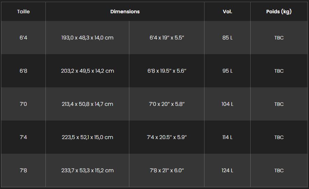Click TBC weight in the 7'4 row
Viewport: 309px width, 189px height.
point(279,137)
